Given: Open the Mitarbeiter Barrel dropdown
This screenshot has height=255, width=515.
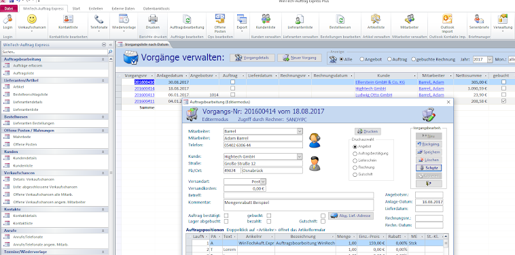Looking at the screenshot, I should tap(299, 131).
